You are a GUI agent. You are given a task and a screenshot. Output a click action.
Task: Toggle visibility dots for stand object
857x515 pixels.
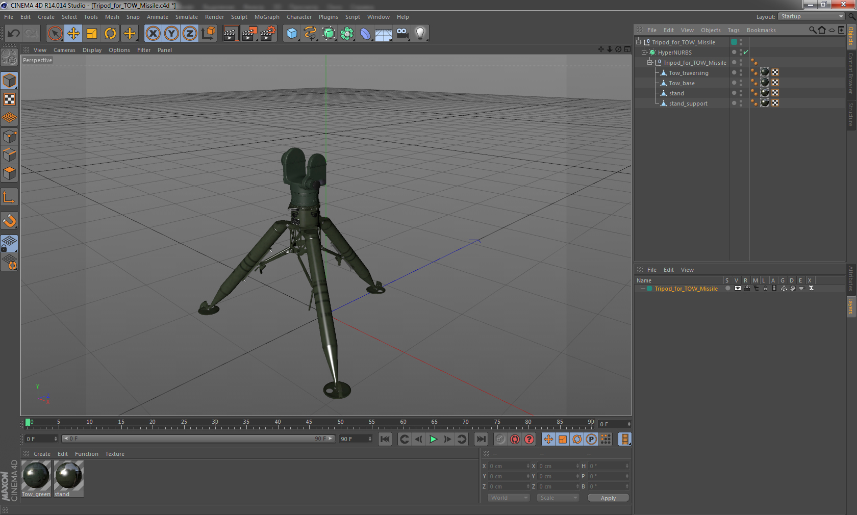click(741, 93)
